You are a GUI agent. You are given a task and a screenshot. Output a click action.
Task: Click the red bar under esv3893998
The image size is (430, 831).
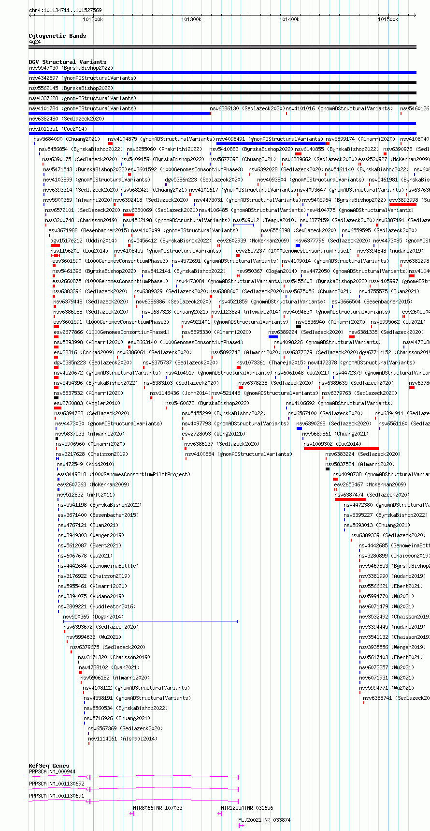click(x=403, y=205)
